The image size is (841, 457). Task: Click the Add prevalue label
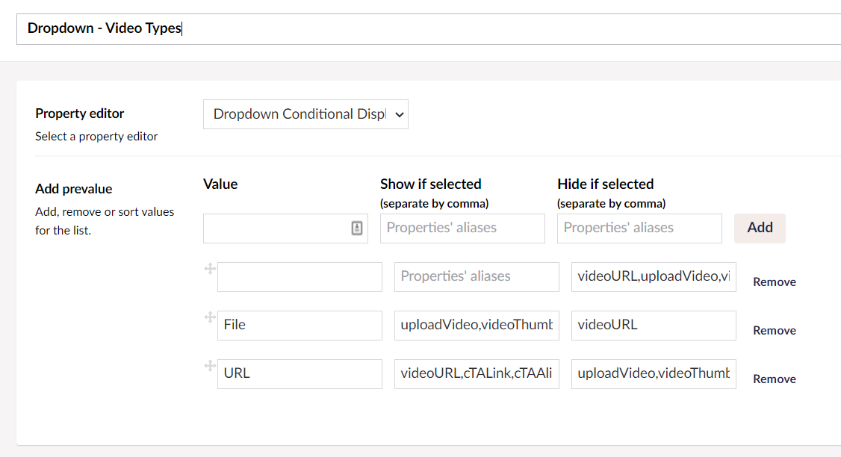pos(73,190)
